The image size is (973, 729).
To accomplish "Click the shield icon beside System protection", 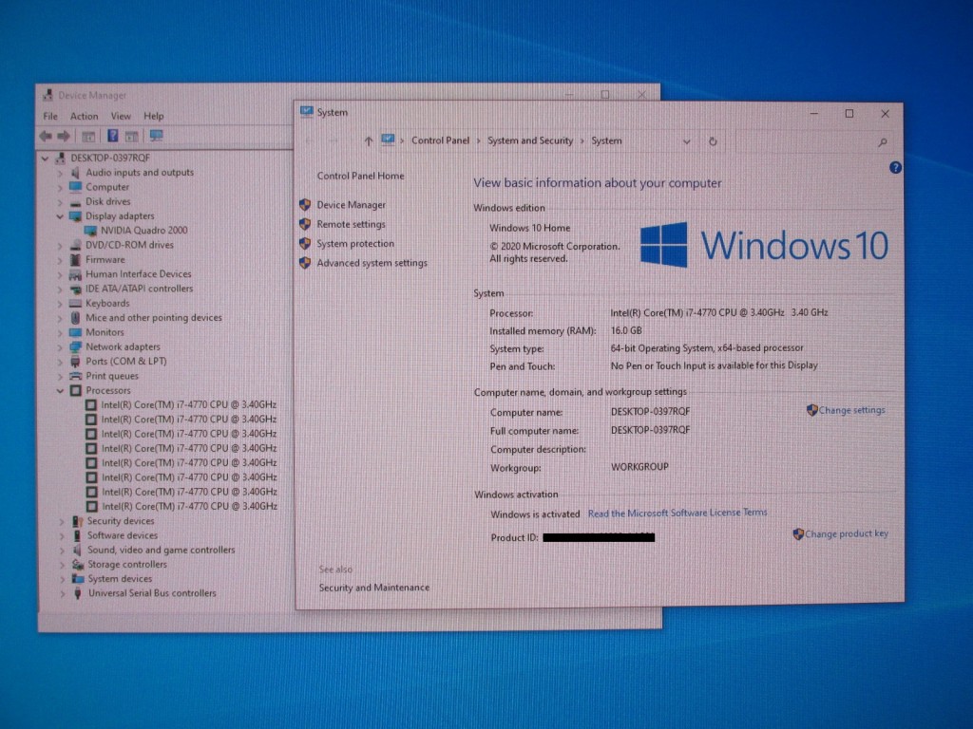I will pyautogui.click(x=305, y=244).
